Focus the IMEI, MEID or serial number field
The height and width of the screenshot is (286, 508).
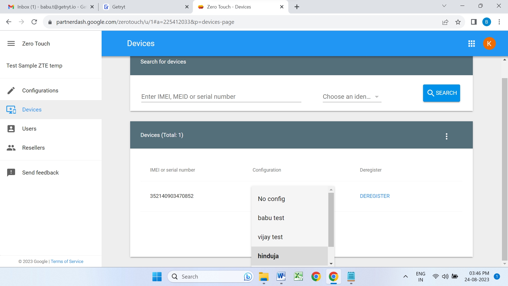pyautogui.click(x=221, y=97)
